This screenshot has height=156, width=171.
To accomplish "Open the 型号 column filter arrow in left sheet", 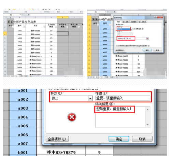I will coord(24,27).
